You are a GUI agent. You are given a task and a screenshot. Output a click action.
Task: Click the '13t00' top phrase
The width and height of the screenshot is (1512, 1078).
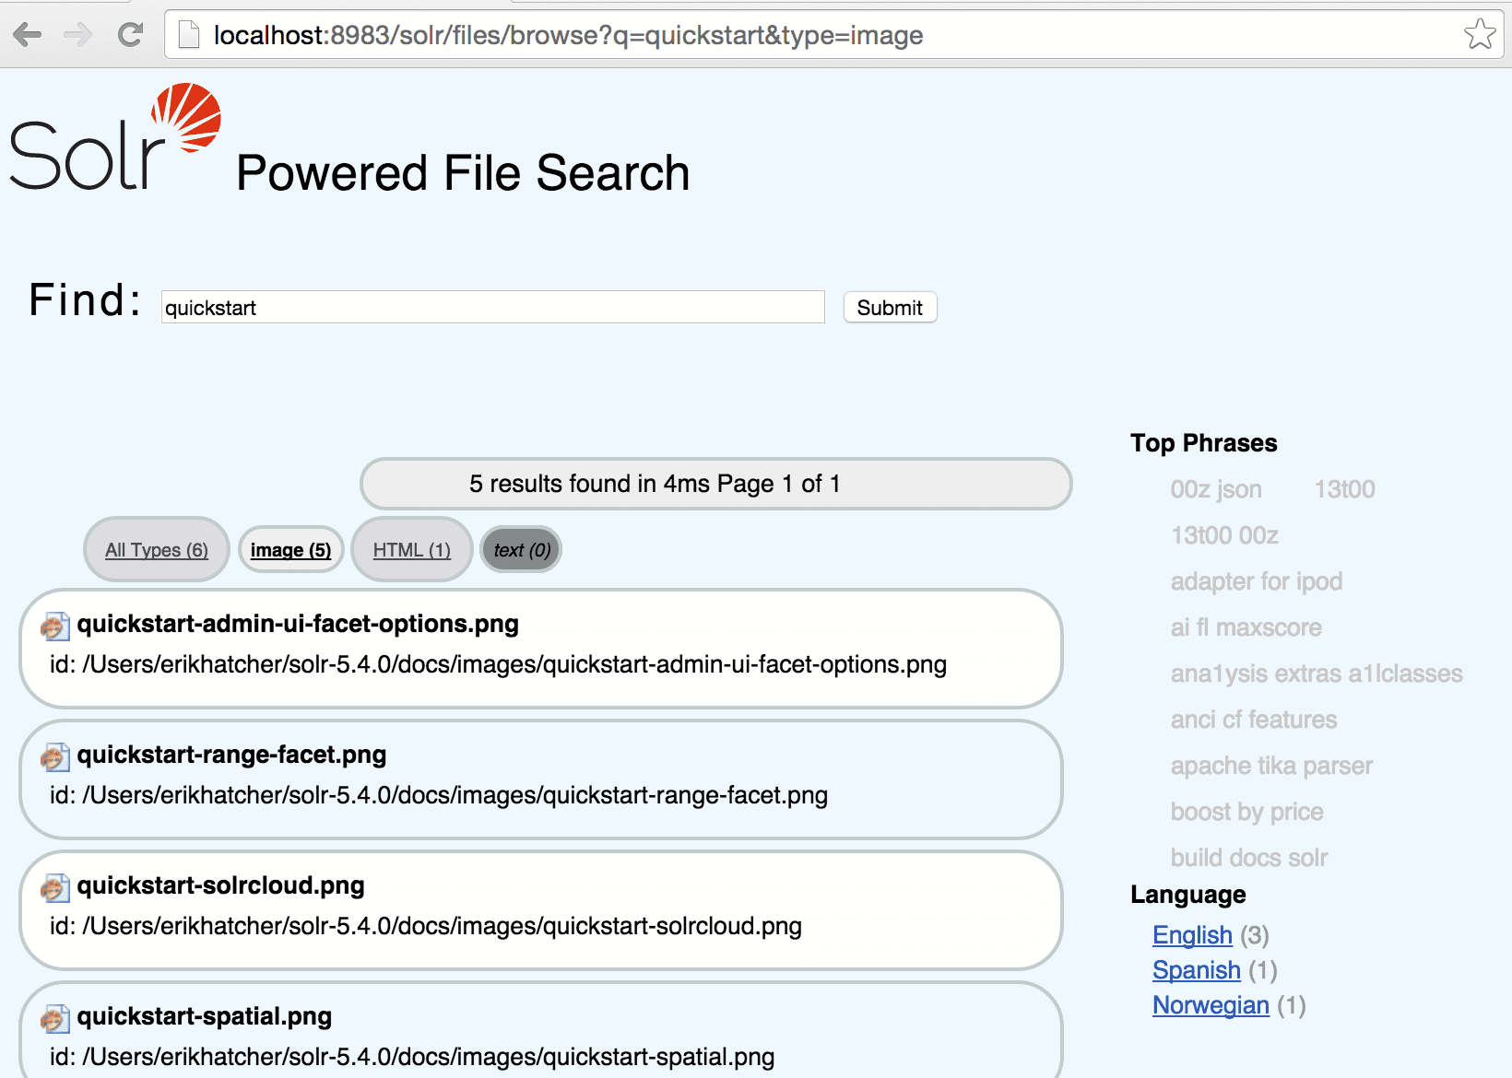(x=1344, y=489)
